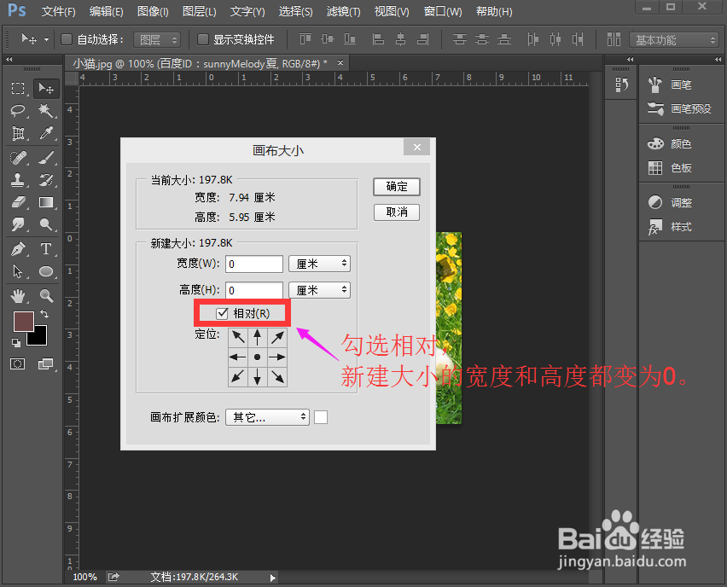Select the Pen tool
Image resolution: width=727 pixels, height=587 pixels.
click(x=18, y=249)
